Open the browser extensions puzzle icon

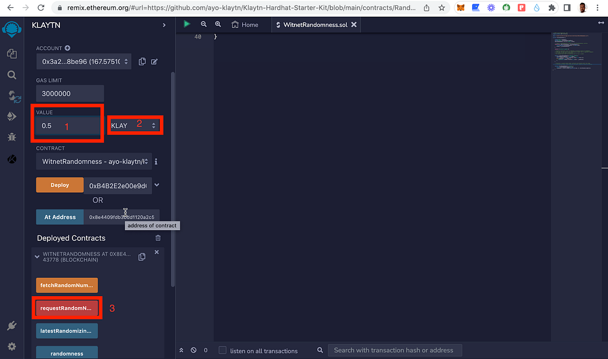552,8
